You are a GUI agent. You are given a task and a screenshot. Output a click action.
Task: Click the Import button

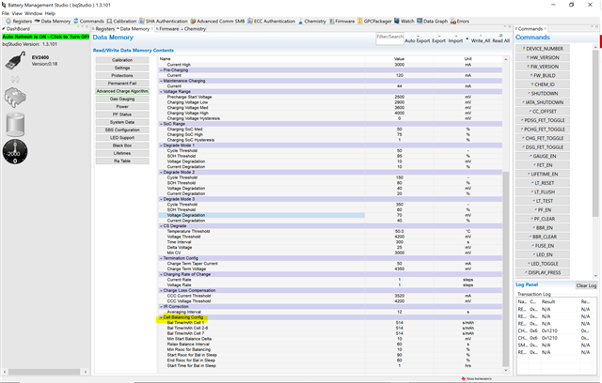(x=455, y=40)
